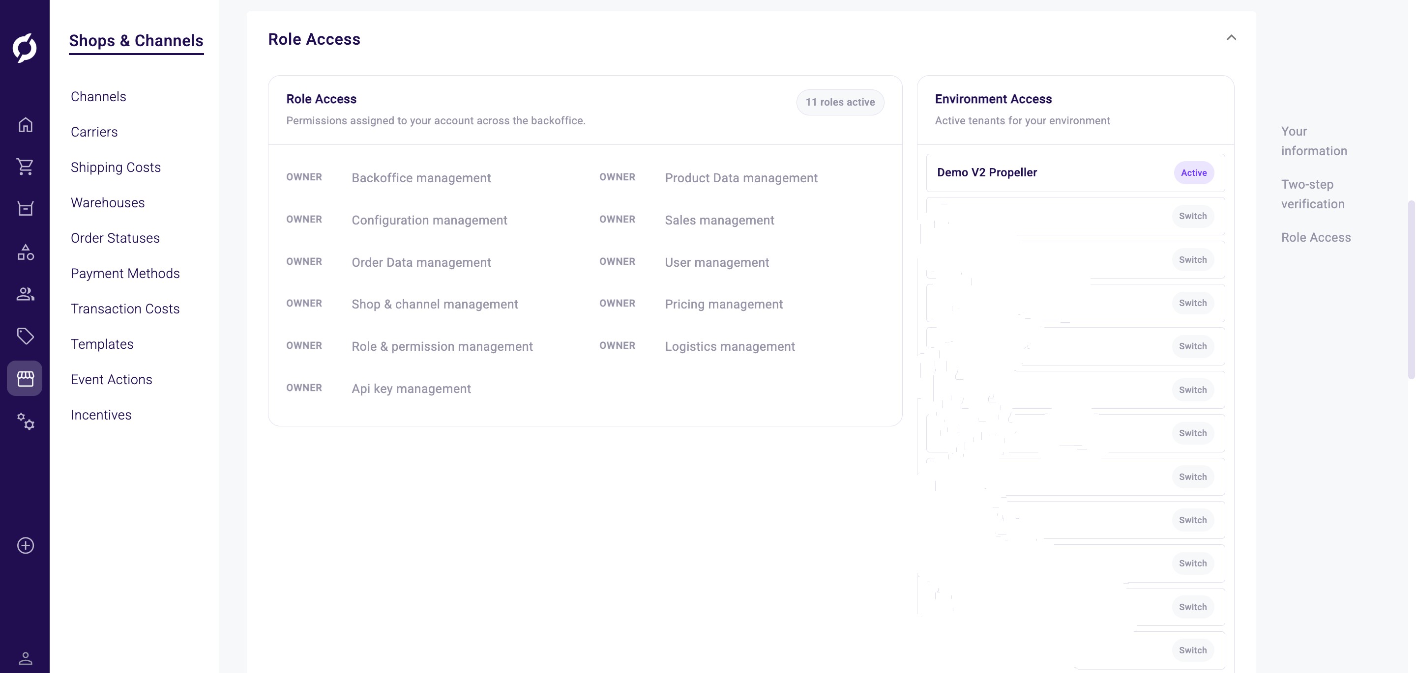1416x673 pixels.
Task: Open the shopping cart orders icon
Action: click(x=25, y=167)
